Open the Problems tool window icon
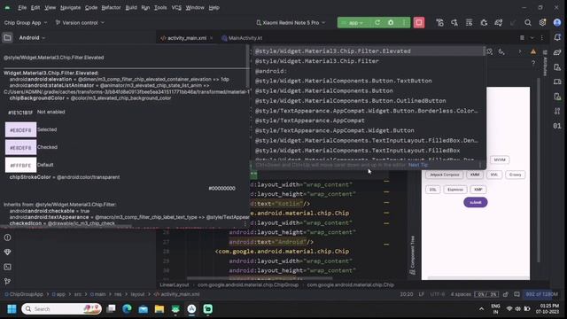Viewport: 567px width, 319px height. (x=7, y=237)
